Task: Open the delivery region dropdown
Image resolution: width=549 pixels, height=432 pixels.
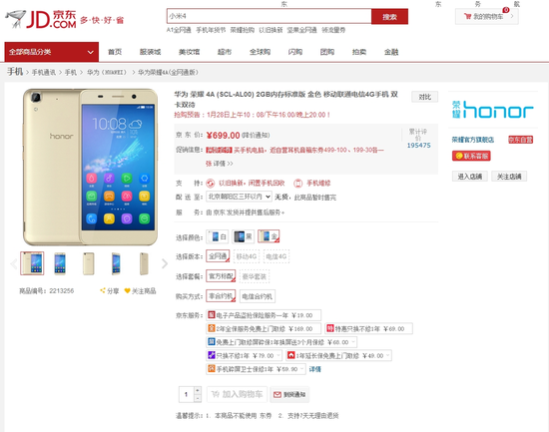Action: click(239, 197)
